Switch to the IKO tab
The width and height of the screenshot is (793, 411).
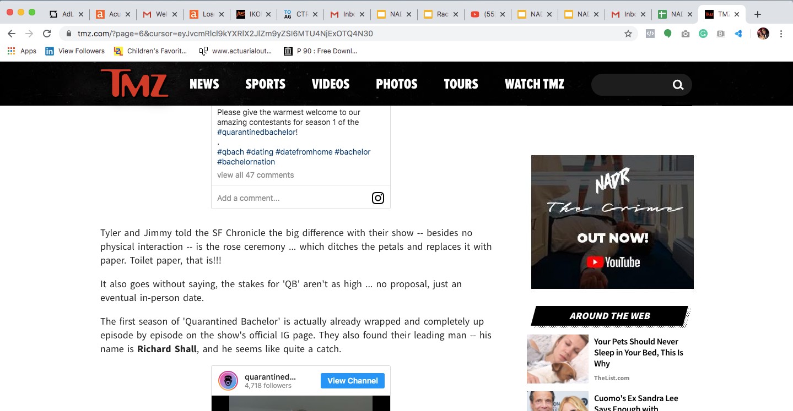click(x=249, y=14)
